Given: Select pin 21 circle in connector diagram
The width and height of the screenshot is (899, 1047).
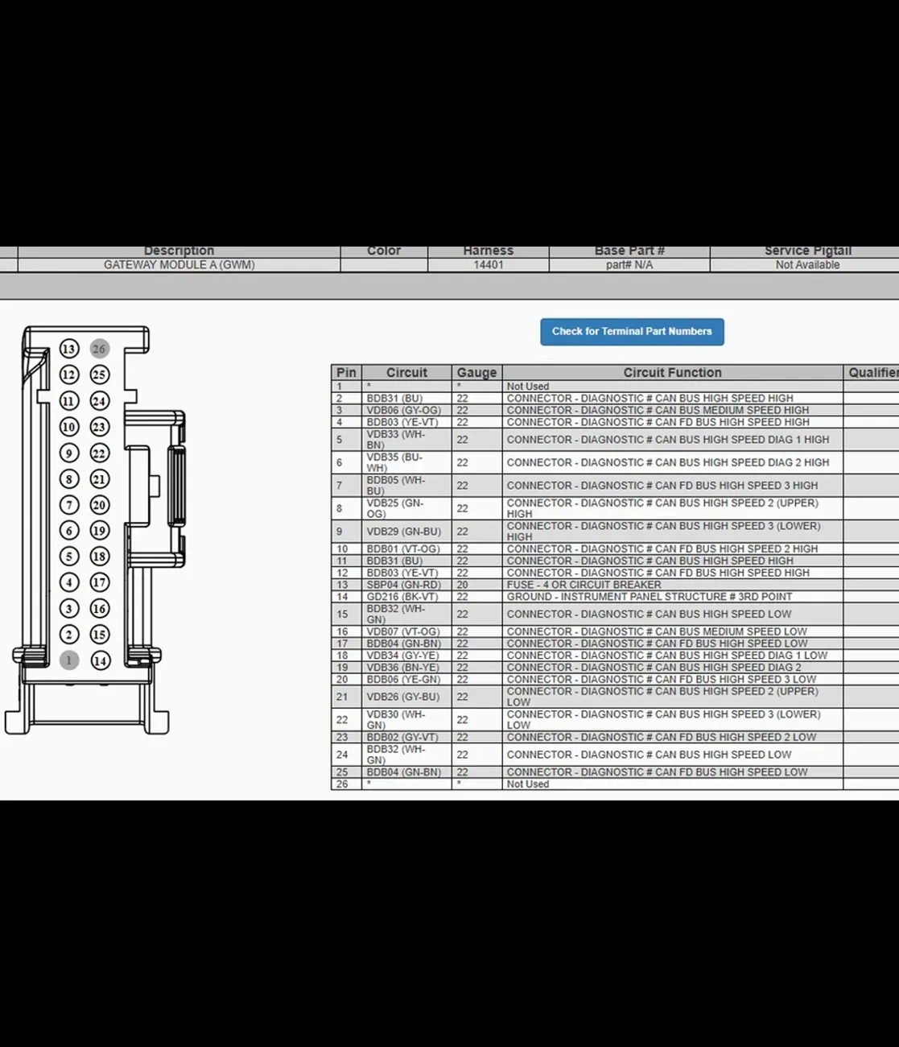Looking at the screenshot, I should 99,479.
